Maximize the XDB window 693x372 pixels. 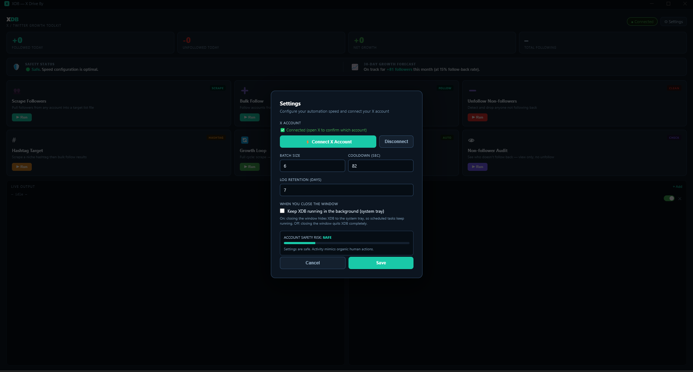(x=668, y=4)
